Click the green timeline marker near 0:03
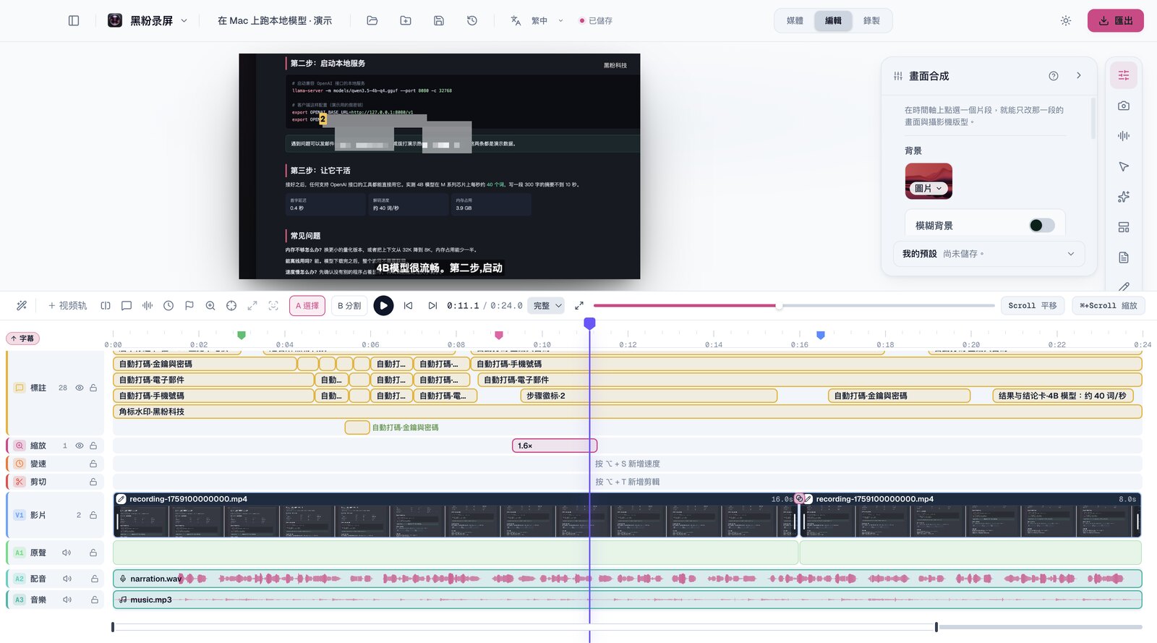This screenshot has width=1157, height=643. click(242, 335)
